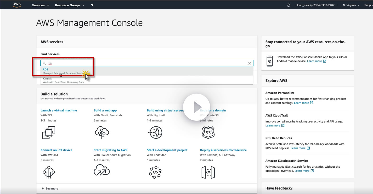Open Learn more for Amazon Elasticsearch Service
This screenshot has width=373, height=194.
[x=302, y=171]
